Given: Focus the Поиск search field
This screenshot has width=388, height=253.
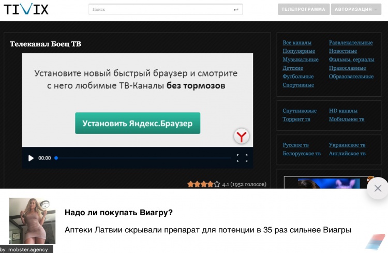Looking at the screenshot, I should tap(166, 9).
